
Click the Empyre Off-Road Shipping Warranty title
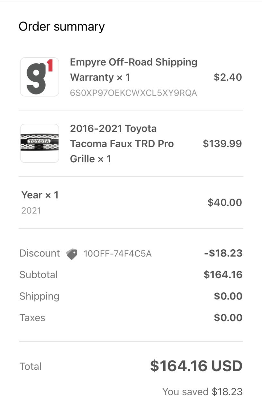(x=134, y=69)
